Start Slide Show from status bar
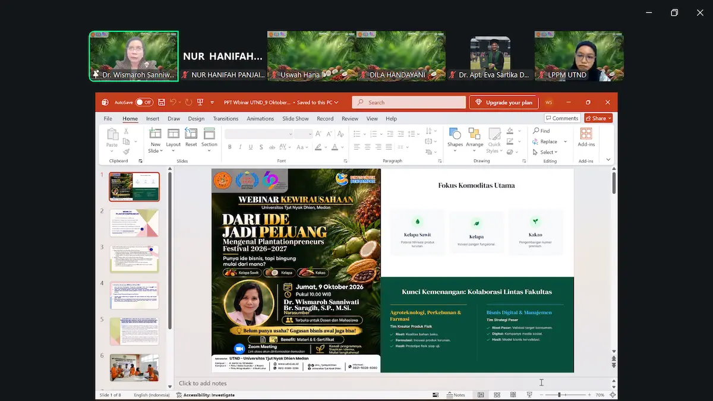The width and height of the screenshot is (713, 401). pyautogui.click(x=529, y=394)
